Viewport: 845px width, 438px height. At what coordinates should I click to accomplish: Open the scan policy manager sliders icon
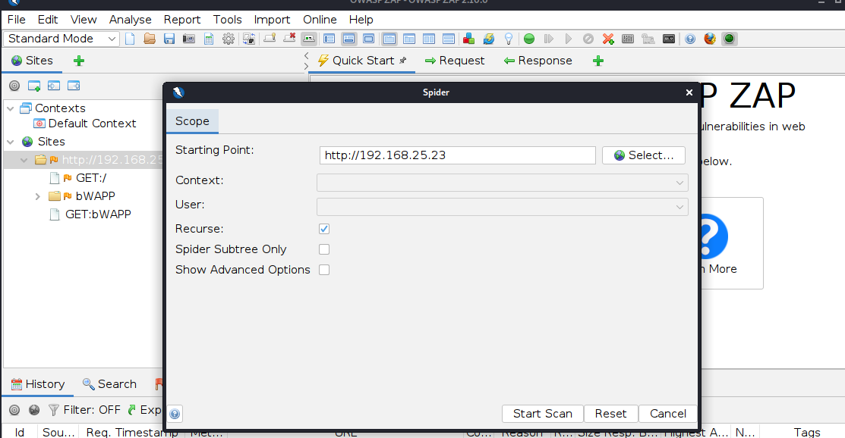pyautogui.click(x=628, y=39)
